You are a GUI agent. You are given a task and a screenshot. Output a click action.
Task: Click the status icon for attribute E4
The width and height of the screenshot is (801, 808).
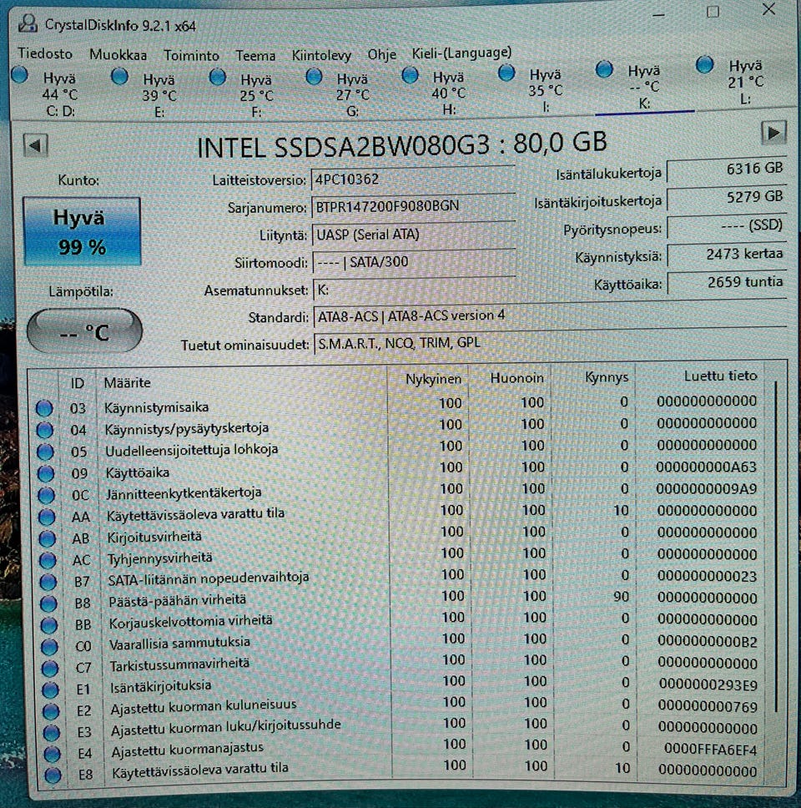tap(53, 754)
